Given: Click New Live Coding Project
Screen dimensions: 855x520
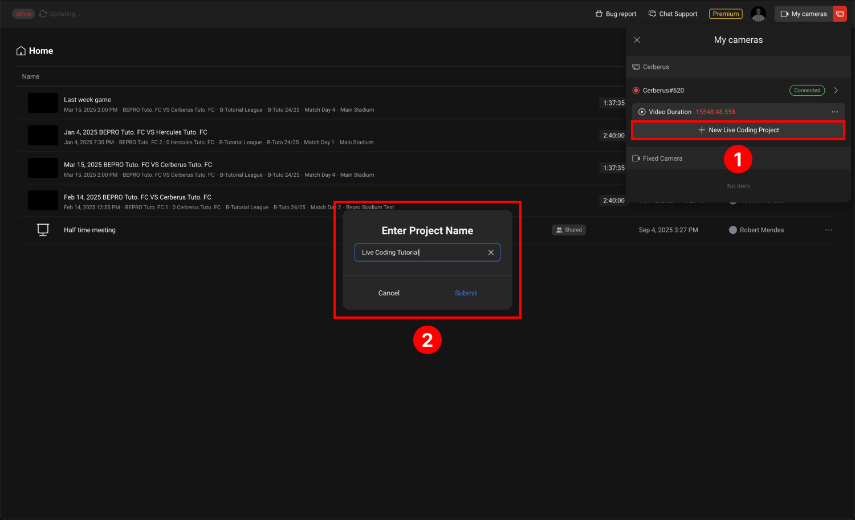Looking at the screenshot, I should [x=738, y=130].
